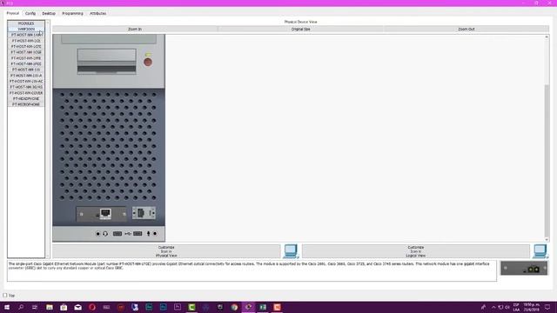Screen dimensions: 557x313
Task: Select the PT-HEADPHONE module
Action: pos(26,98)
